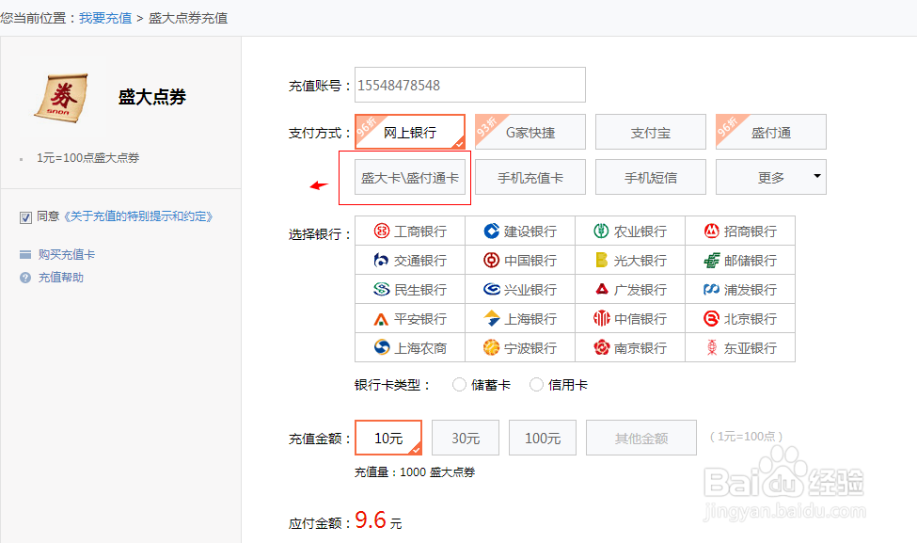Click the 上海农商 bank logo icon
The height and width of the screenshot is (543, 917).
click(x=381, y=347)
